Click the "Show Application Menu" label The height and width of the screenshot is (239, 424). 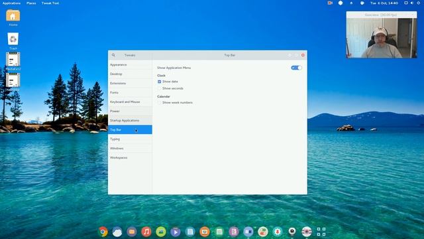coord(174,68)
